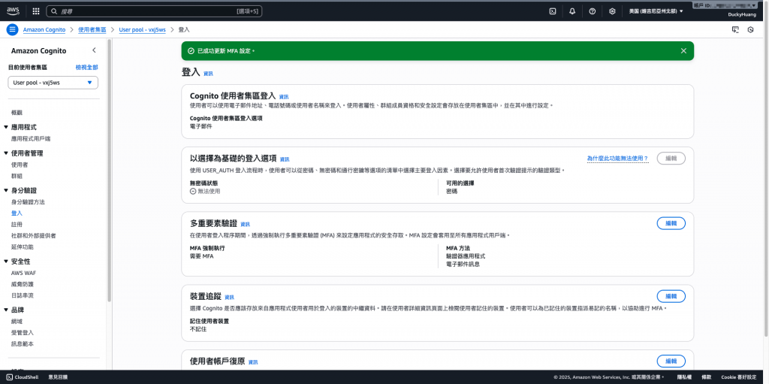
Task: Launch CloudShell from top bar icon
Action: pyautogui.click(x=552, y=11)
